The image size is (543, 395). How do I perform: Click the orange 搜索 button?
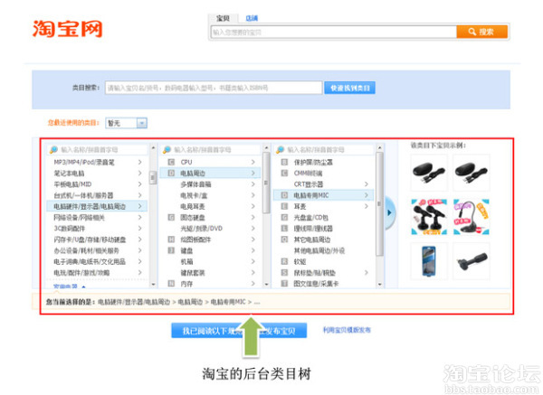tap(482, 32)
